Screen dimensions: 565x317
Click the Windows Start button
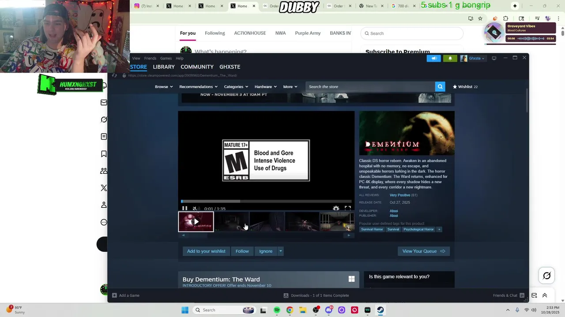[x=185, y=310]
